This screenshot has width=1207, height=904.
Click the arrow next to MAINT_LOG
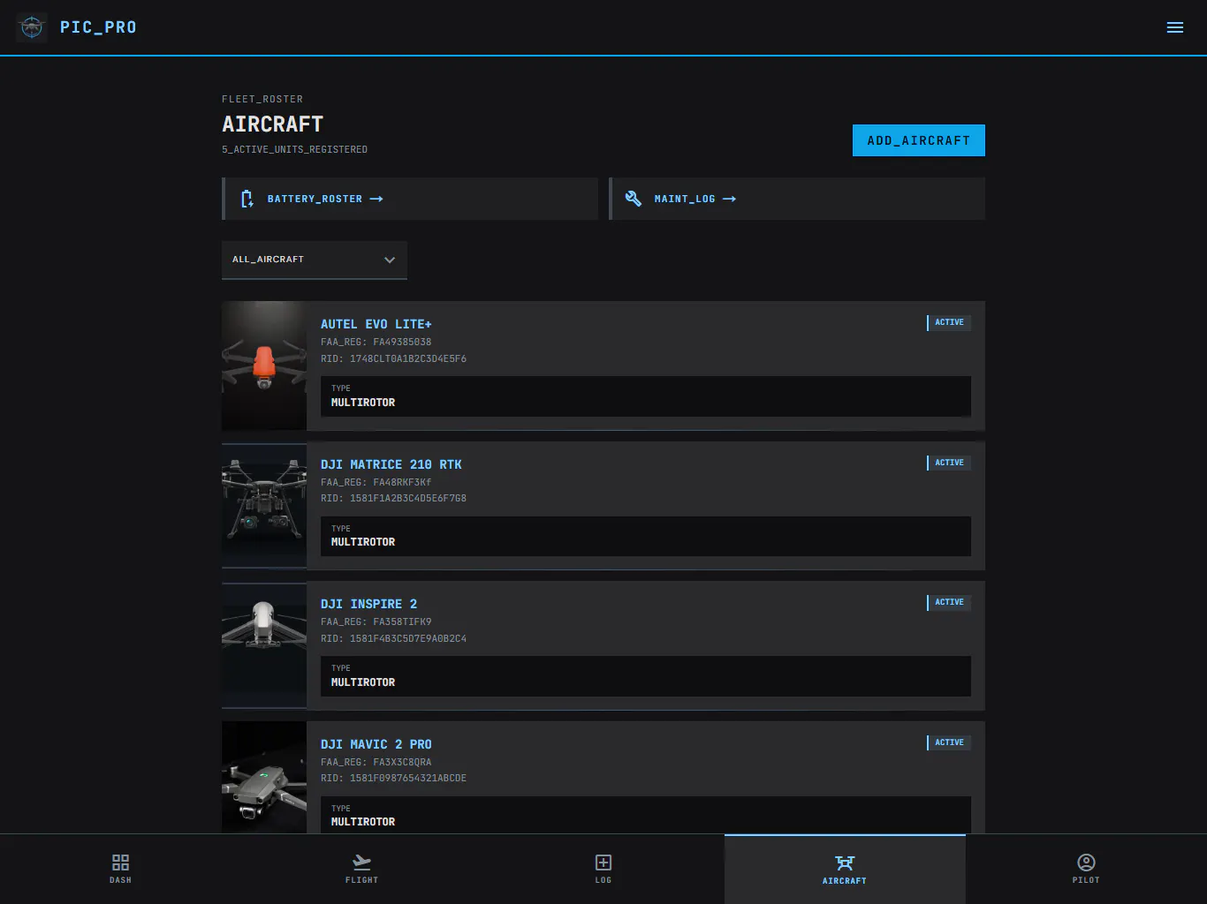(729, 200)
